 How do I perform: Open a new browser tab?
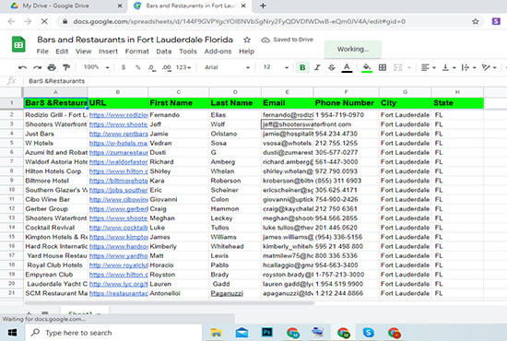click(263, 6)
